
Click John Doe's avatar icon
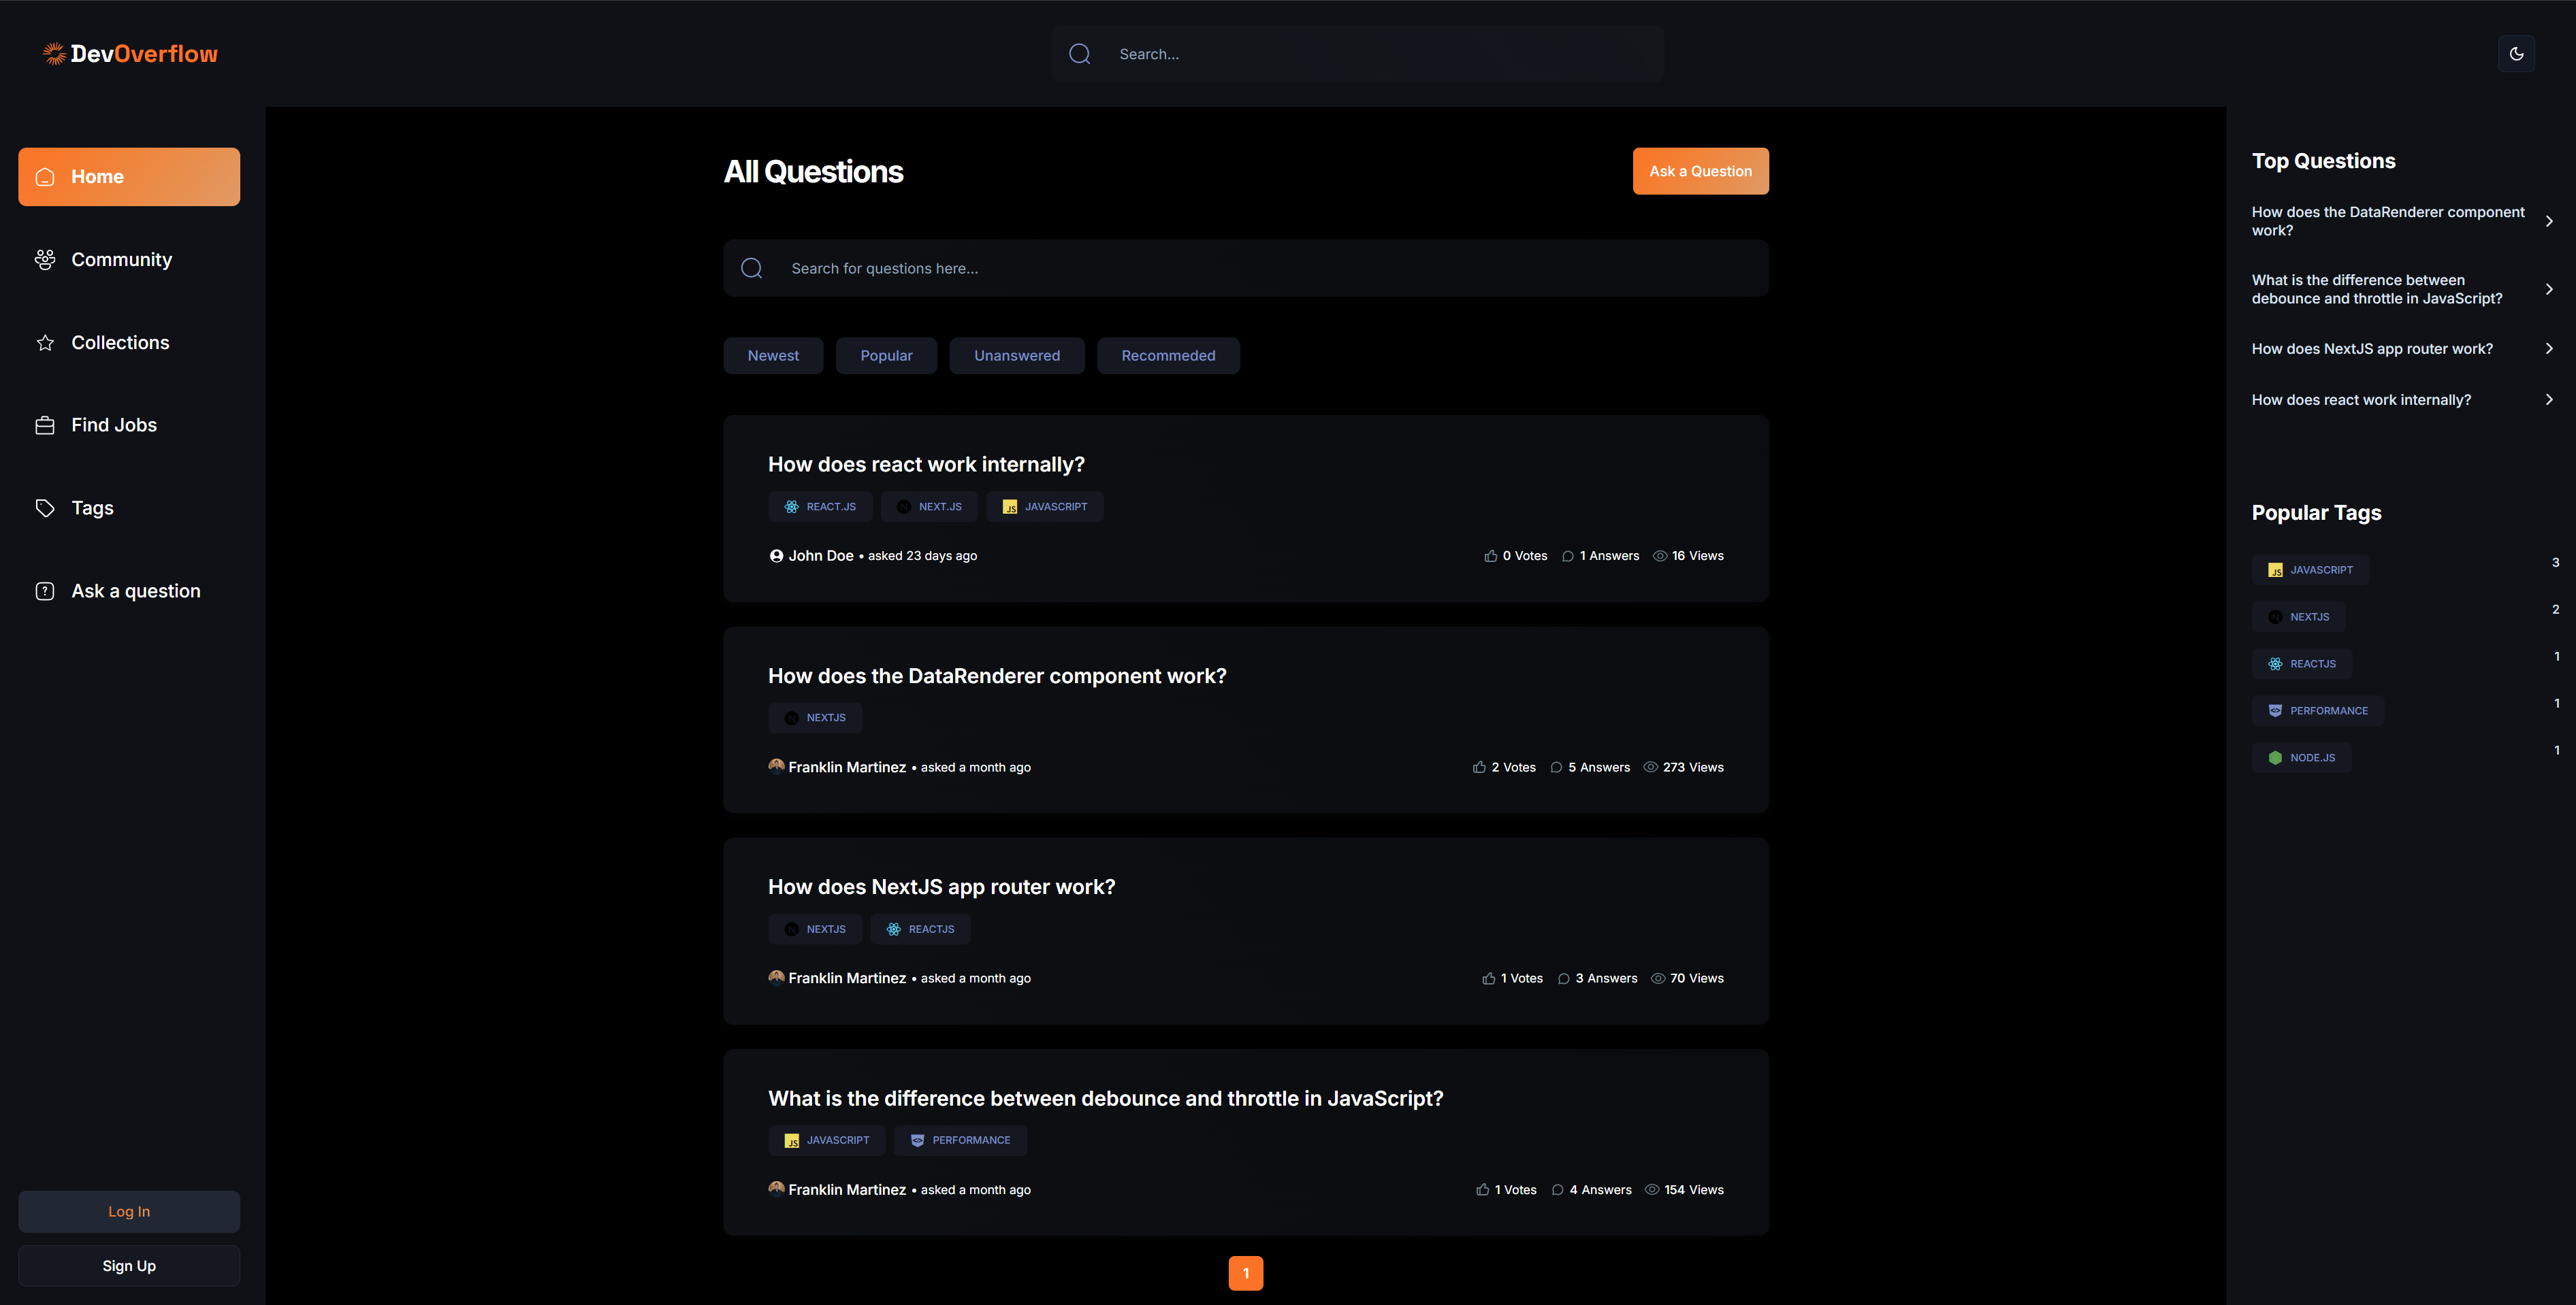pos(776,556)
